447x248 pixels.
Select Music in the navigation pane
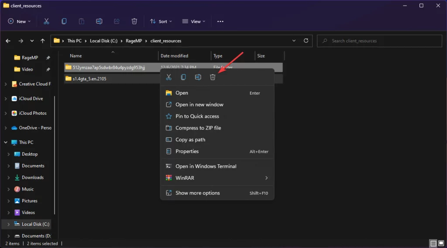28,189
